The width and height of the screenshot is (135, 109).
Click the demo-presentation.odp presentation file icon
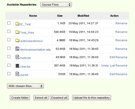pos(17,49)
